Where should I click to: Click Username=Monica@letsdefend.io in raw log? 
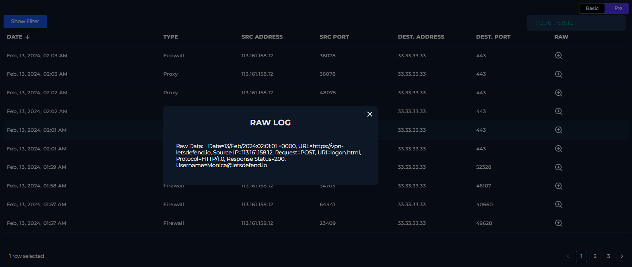pyautogui.click(x=222, y=165)
